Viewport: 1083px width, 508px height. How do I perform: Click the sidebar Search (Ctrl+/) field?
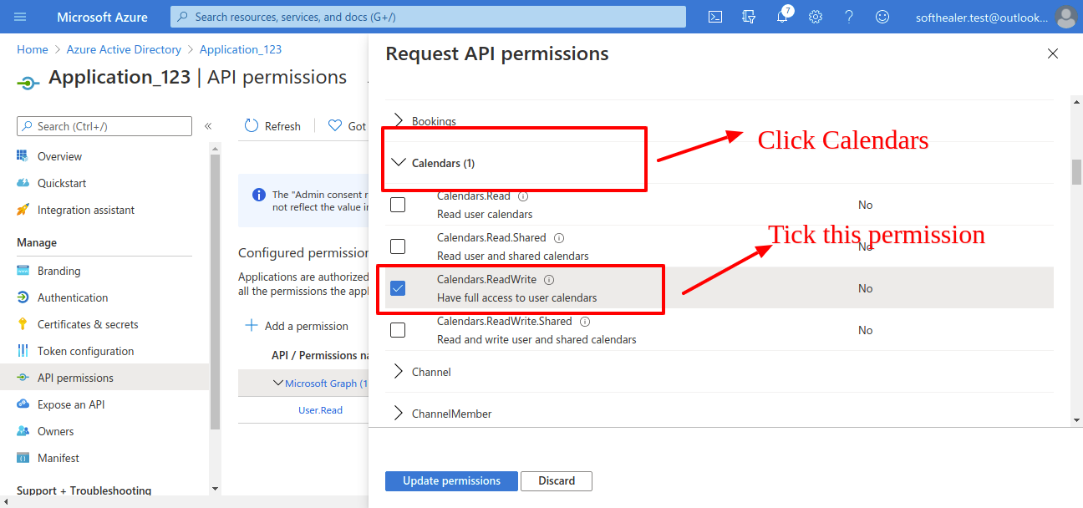pyautogui.click(x=104, y=126)
